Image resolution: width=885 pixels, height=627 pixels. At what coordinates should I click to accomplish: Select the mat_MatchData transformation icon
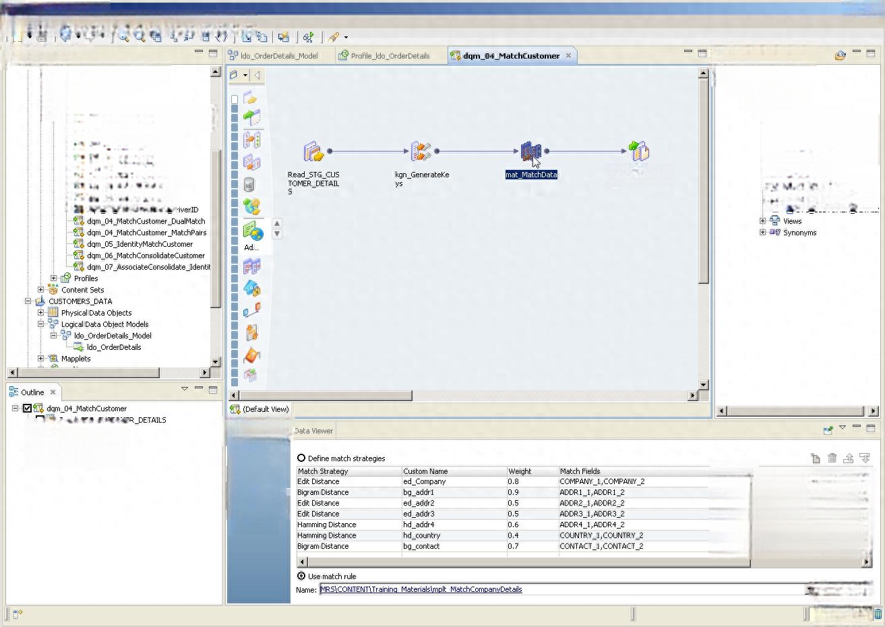[531, 152]
